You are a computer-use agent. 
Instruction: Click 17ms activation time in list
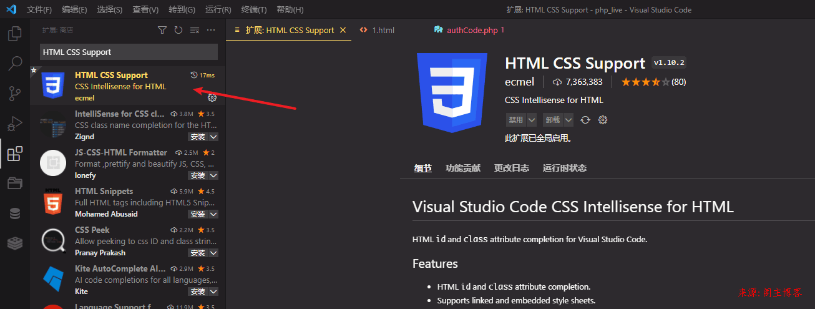(x=203, y=75)
